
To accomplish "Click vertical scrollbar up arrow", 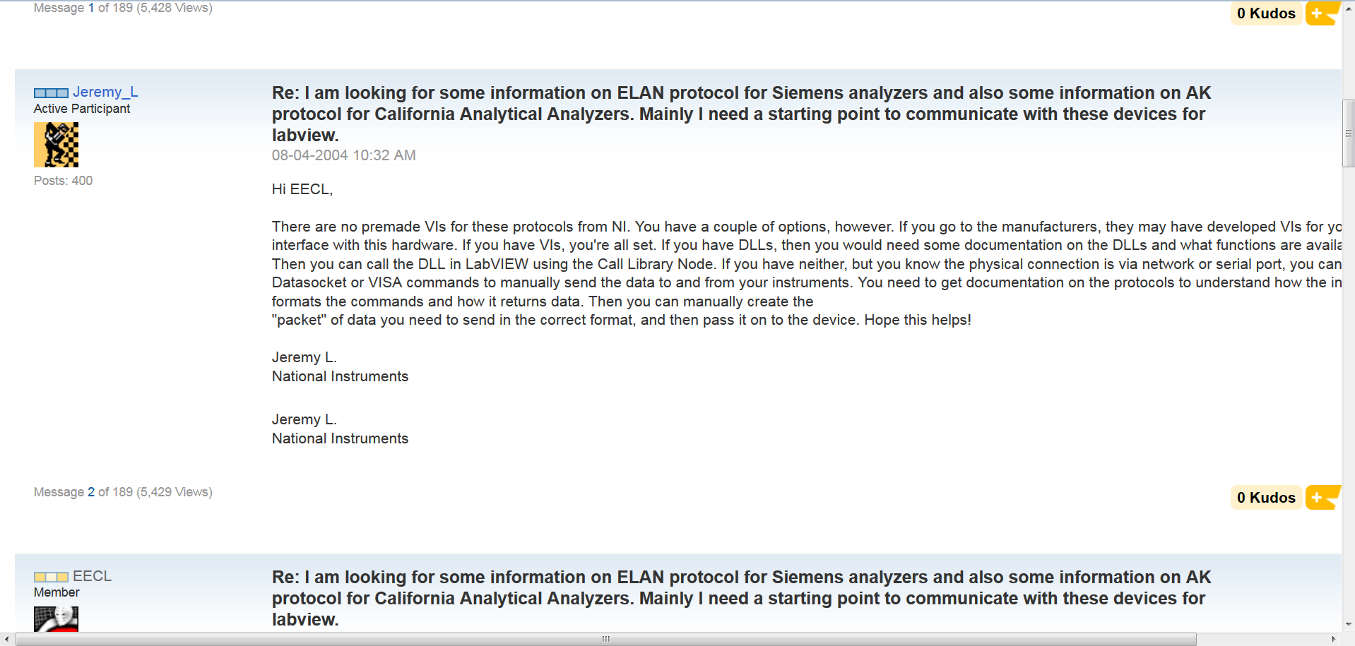I will [1349, 8].
